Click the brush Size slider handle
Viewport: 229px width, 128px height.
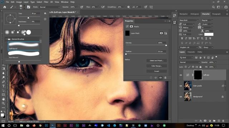point(28,18)
